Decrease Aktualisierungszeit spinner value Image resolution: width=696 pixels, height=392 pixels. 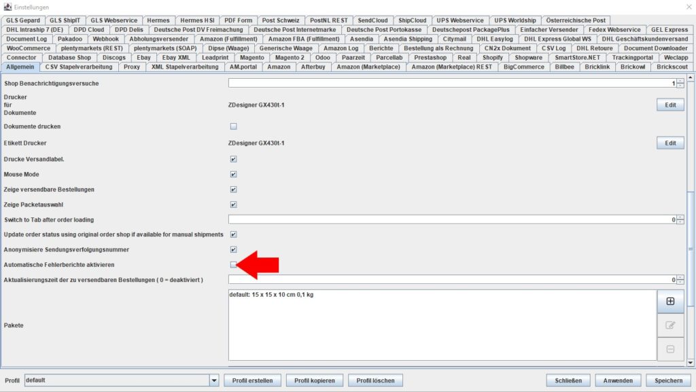680,282
